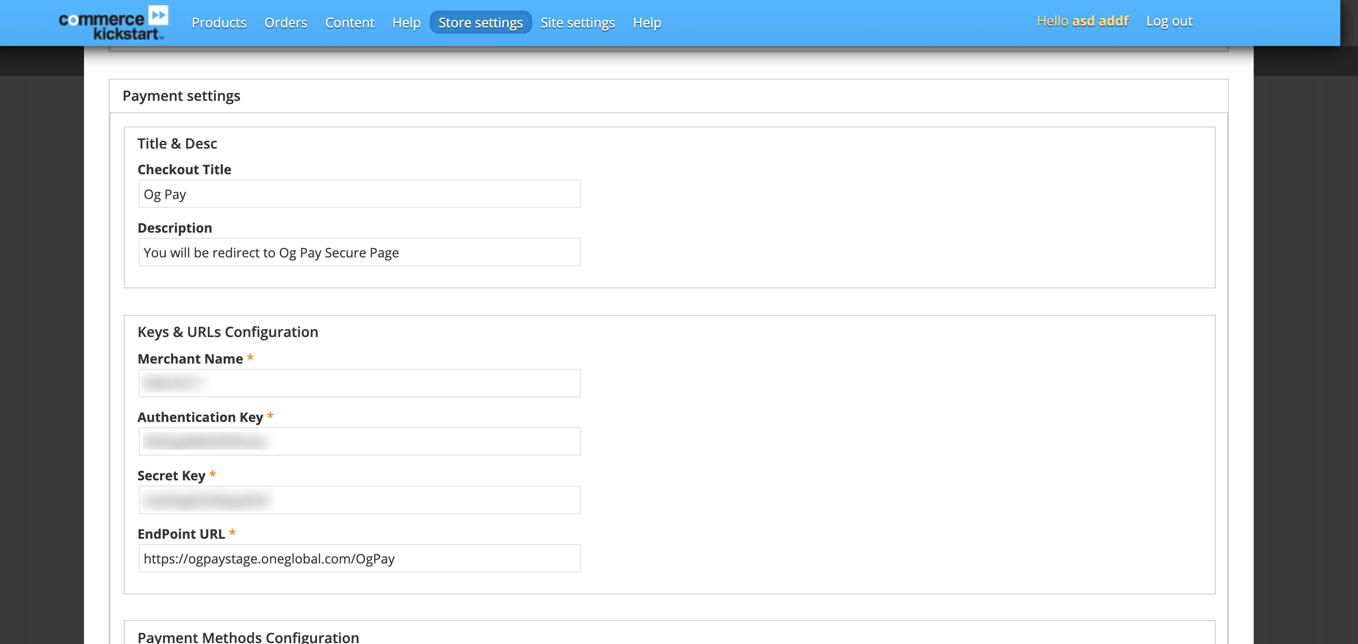Viewport: 1358px width, 644px height.
Task: Open Site settings
Action: [x=577, y=23]
